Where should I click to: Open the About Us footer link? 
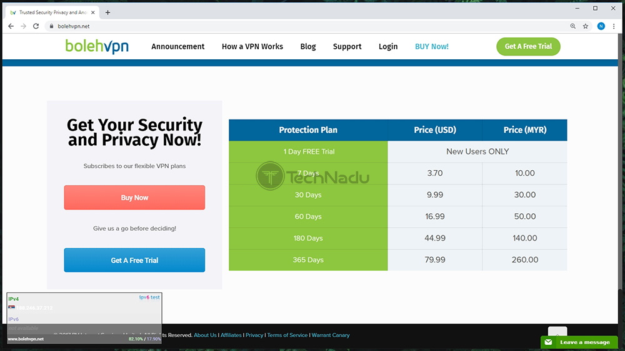[x=205, y=335]
